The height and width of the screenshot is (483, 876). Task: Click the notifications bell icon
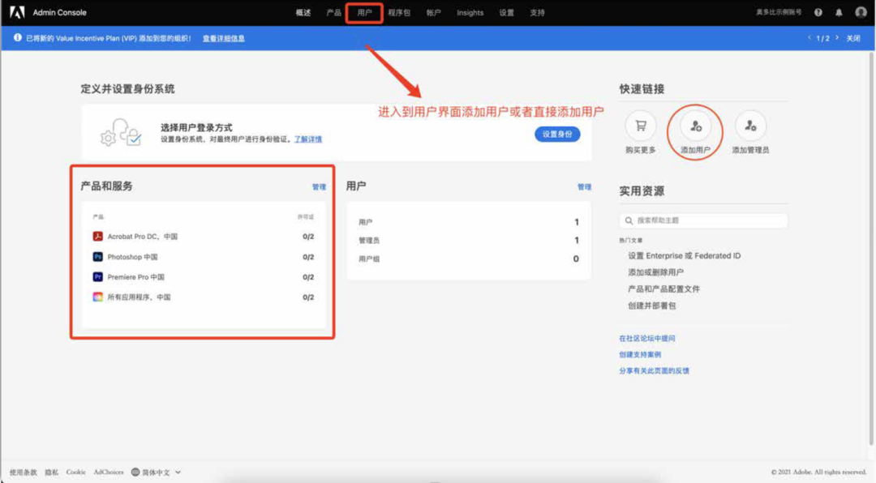[x=838, y=12]
